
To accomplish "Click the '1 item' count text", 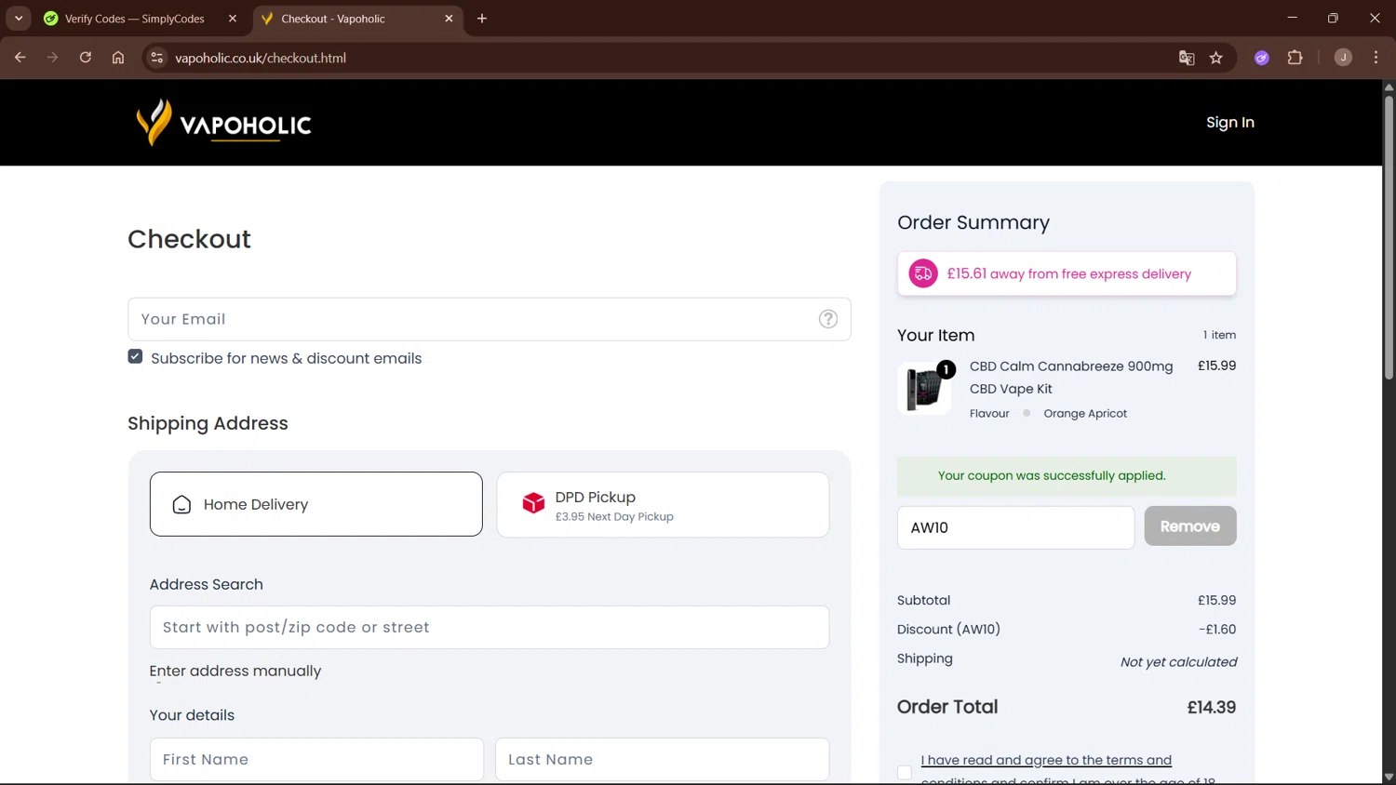I will pos(1219,335).
